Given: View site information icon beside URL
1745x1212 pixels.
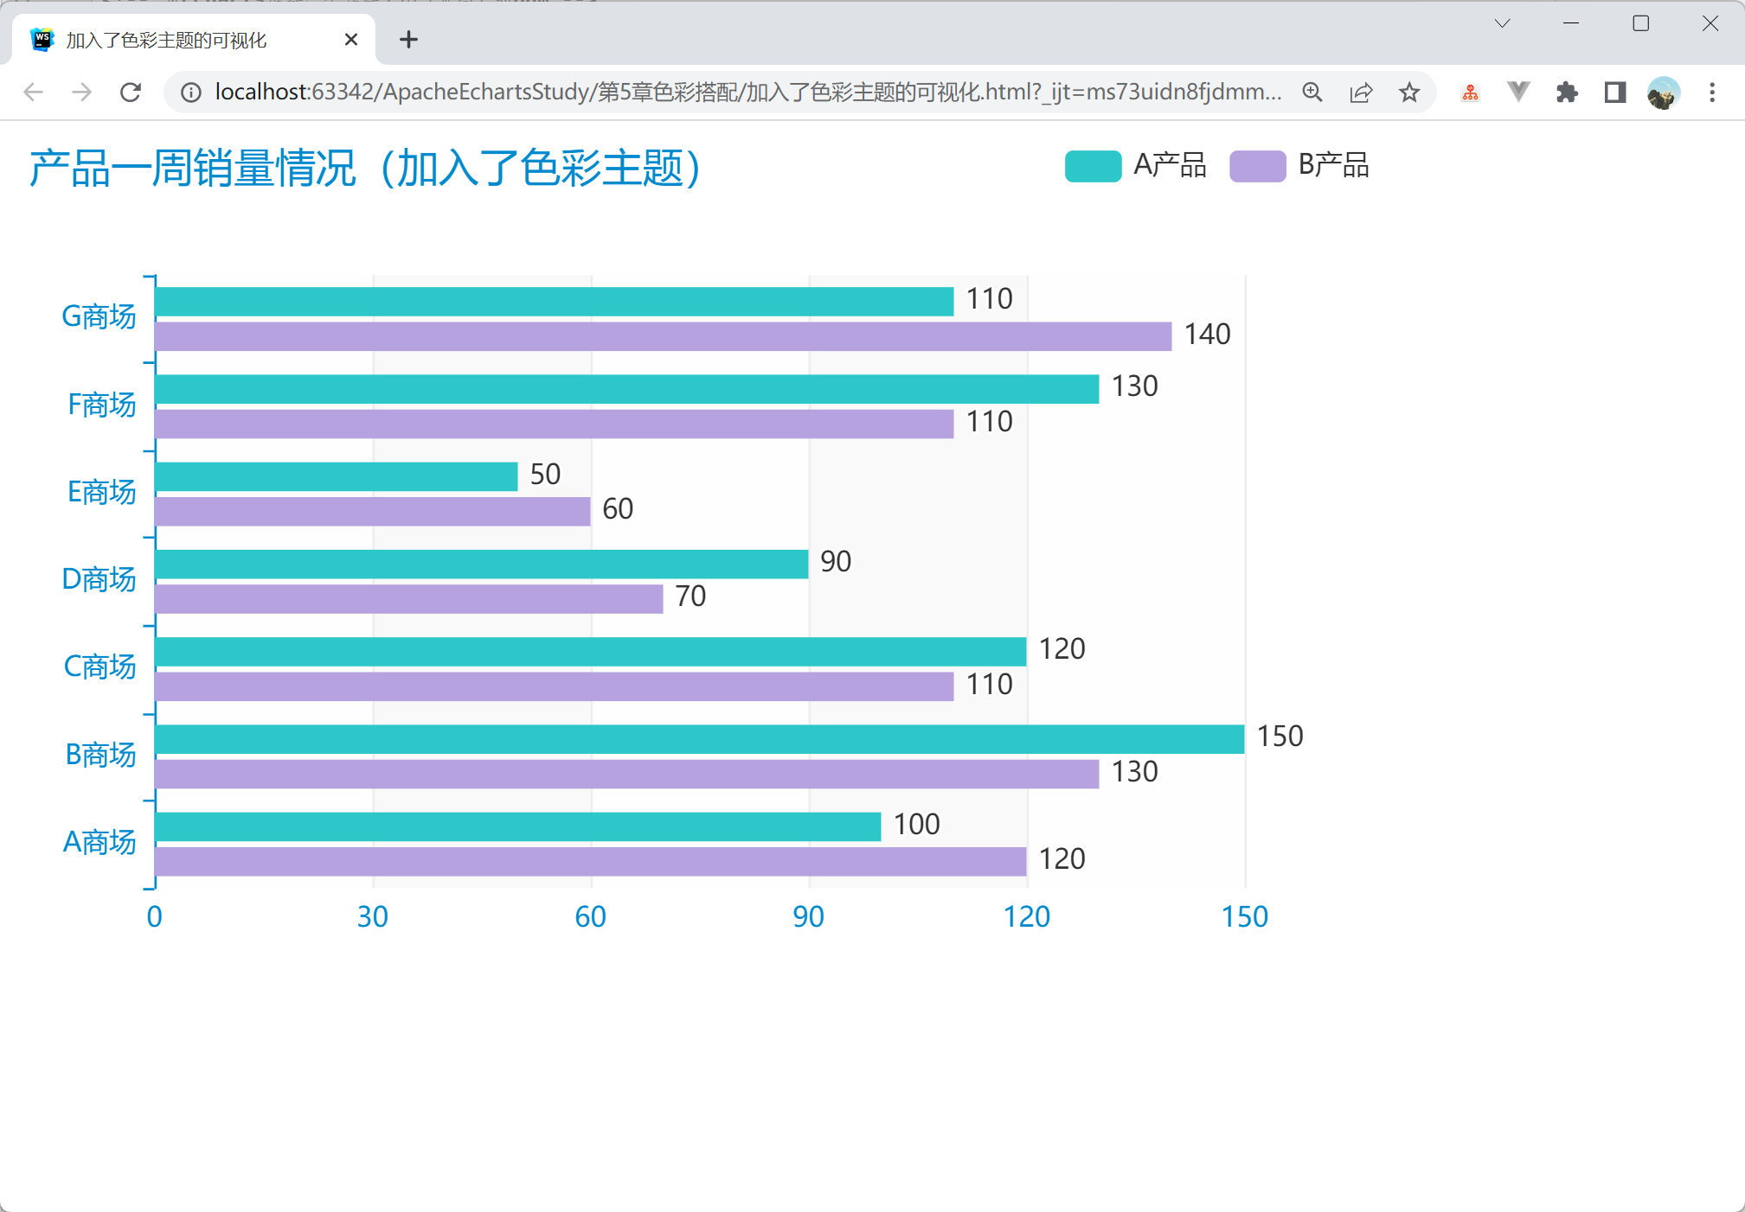Looking at the screenshot, I should point(191,92).
